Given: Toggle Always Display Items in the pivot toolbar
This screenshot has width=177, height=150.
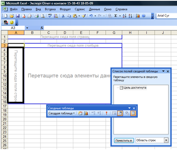Looking at the screenshot, I should coord(120,113).
